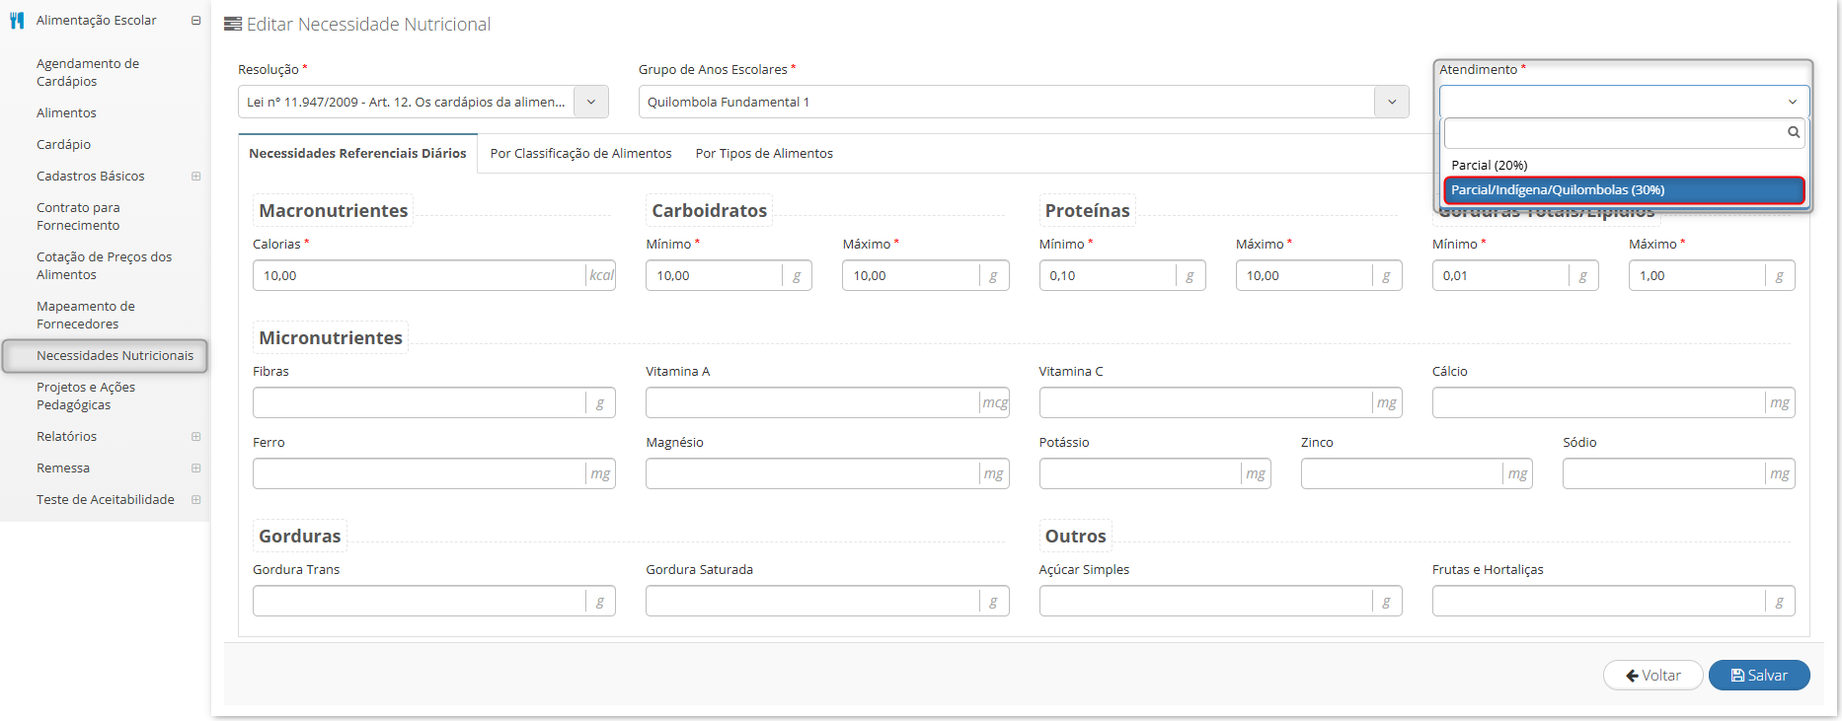This screenshot has width=1842, height=721.
Task: Open Agendamento de Cardápios in sidebar
Action: pos(88,72)
